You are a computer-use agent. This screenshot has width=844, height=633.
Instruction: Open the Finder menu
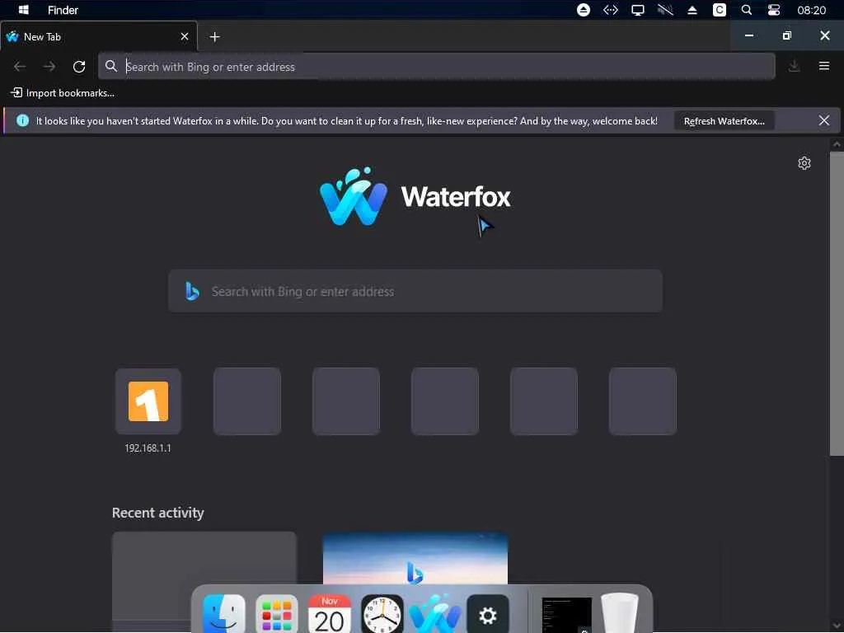tap(63, 10)
